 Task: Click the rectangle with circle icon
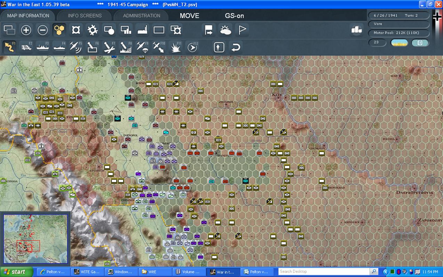[109, 30]
